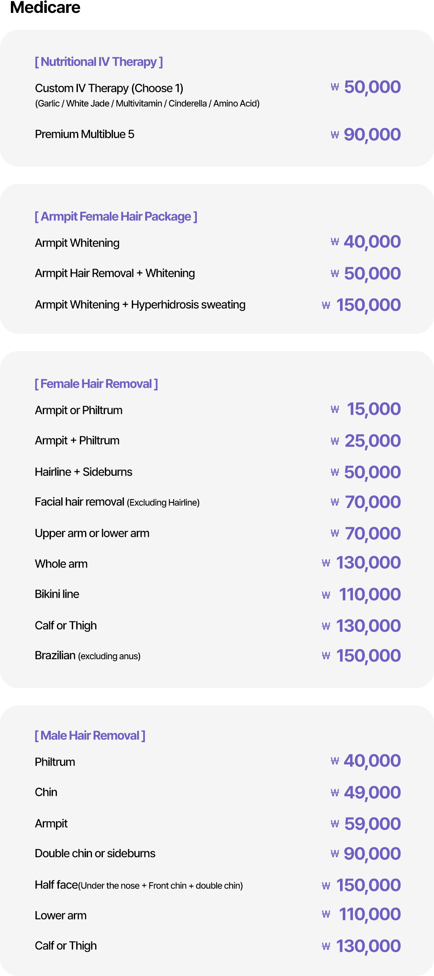Screen dimensions: 434x976
Task: Select the male Chin option
Action: (x=46, y=792)
